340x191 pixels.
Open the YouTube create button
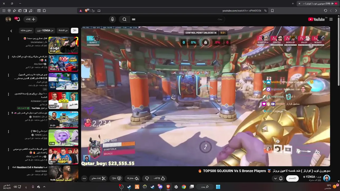pyautogui.click(x=30, y=19)
